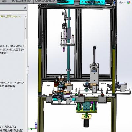The width and height of the screenshot is (132, 132).
Task: Select the 柱形沉头孔1 feature
Action: [x=8, y=127]
